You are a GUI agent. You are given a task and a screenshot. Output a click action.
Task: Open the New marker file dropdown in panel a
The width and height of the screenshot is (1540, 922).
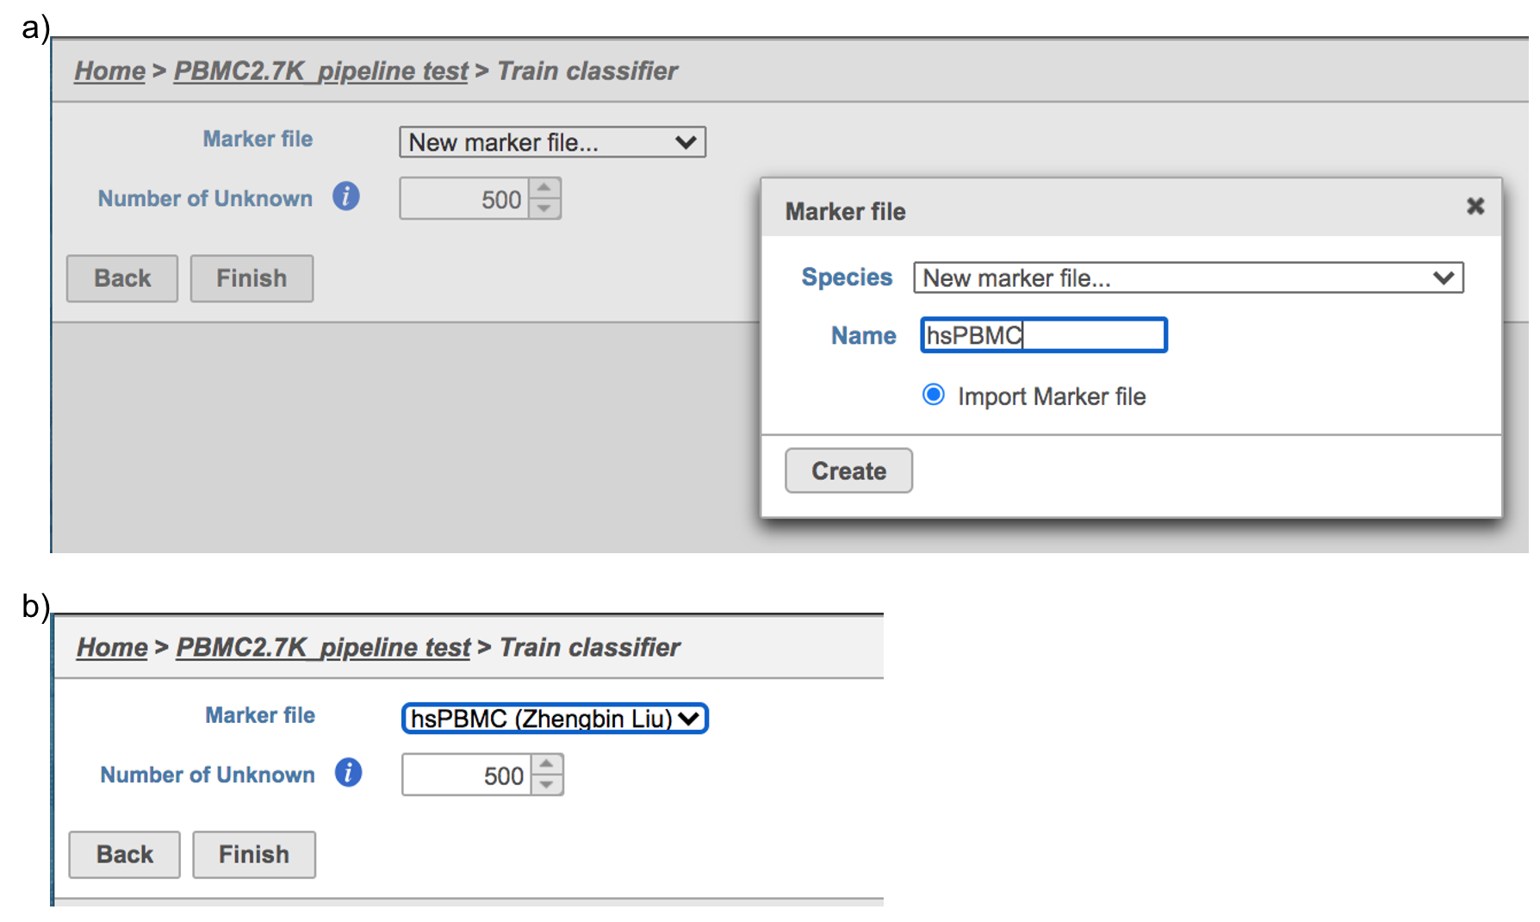tap(552, 142)
